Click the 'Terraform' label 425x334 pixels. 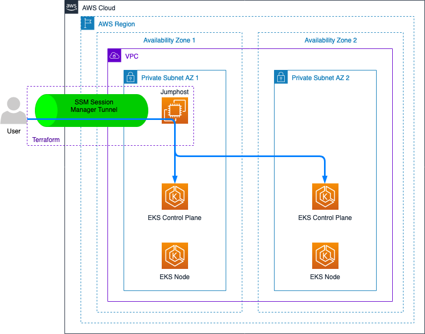(x=46, y=140)
